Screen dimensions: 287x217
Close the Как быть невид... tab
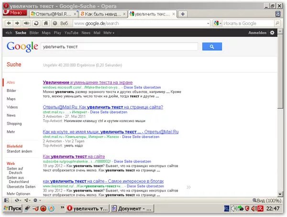point(124,14)
